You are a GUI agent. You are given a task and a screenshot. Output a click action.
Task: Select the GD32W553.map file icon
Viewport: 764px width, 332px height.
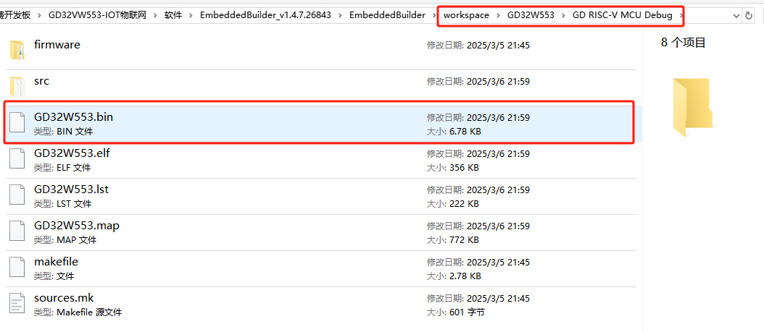click(17, 231)
